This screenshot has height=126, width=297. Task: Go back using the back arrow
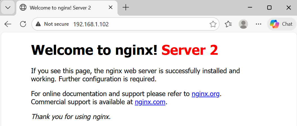coord(8,24)
